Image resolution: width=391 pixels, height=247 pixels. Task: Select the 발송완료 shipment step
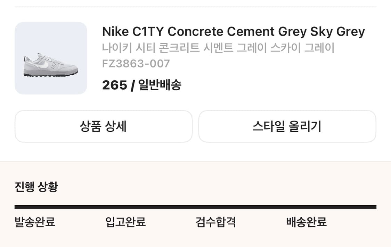[34, 222]
